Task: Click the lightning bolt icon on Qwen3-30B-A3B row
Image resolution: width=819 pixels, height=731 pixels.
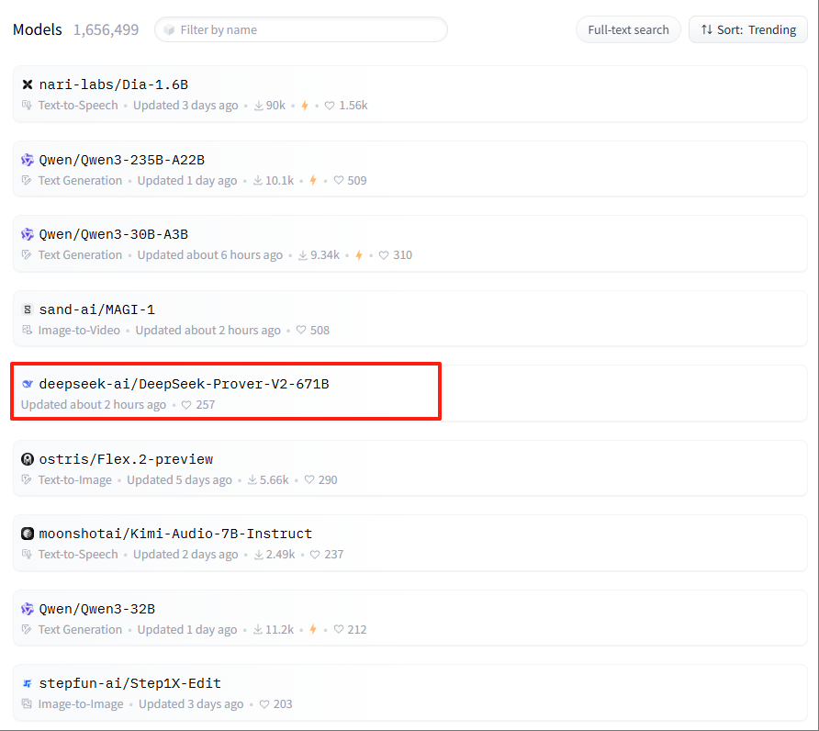Action: click(359, 255)
